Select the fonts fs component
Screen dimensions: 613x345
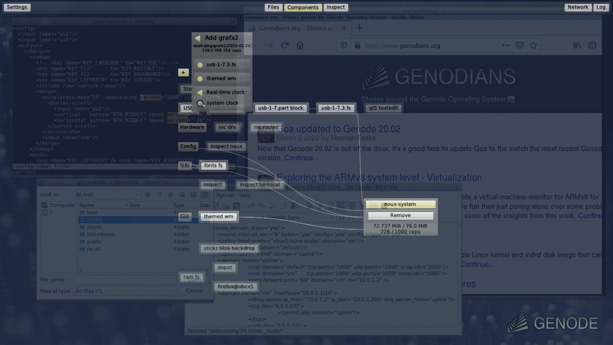(213, 165)
